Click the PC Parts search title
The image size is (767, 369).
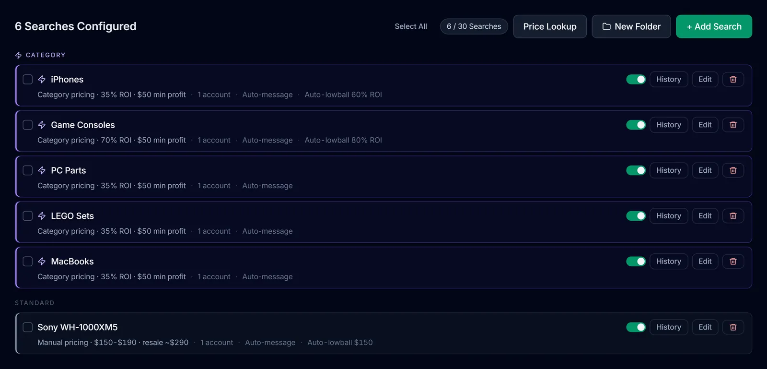(69, 171)
